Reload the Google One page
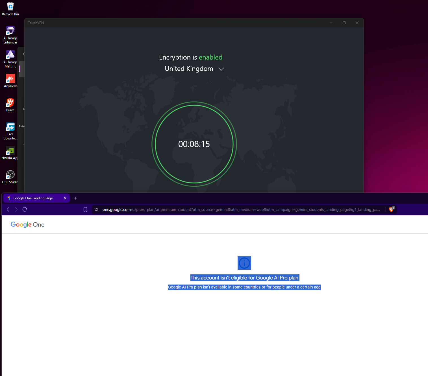 coord(25,209)
